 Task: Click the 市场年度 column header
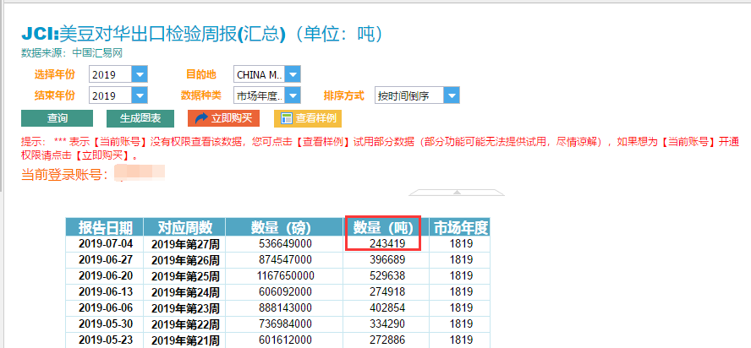(460, 227)
